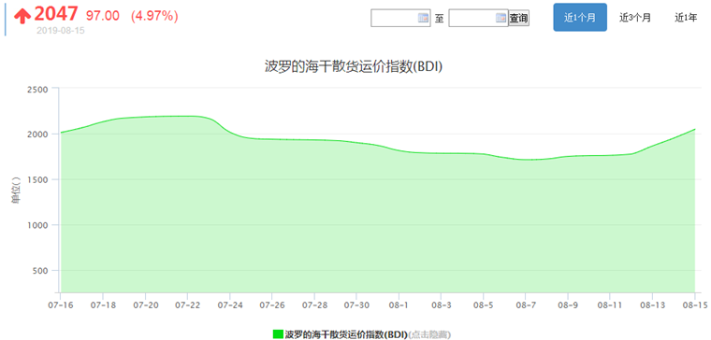Viewport: 711px width, 340px height.
Task: Open the end date calendar icon
Action: pyautogui.click(x=501, y=18)
